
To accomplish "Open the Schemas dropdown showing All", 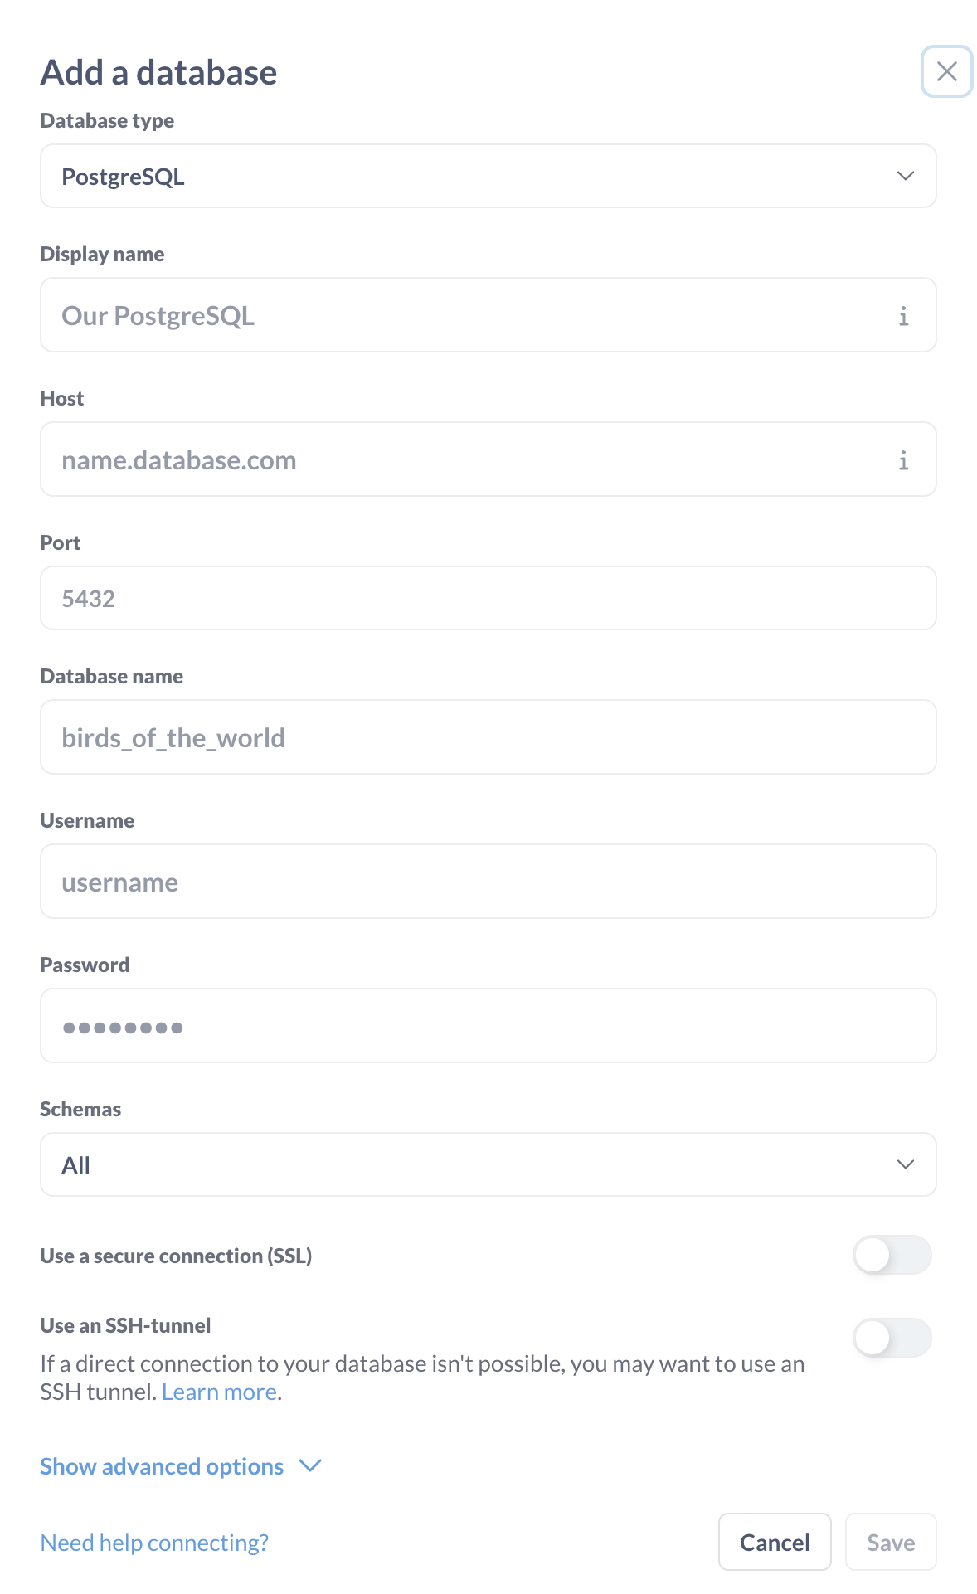I will click(x=488, y=1164).
